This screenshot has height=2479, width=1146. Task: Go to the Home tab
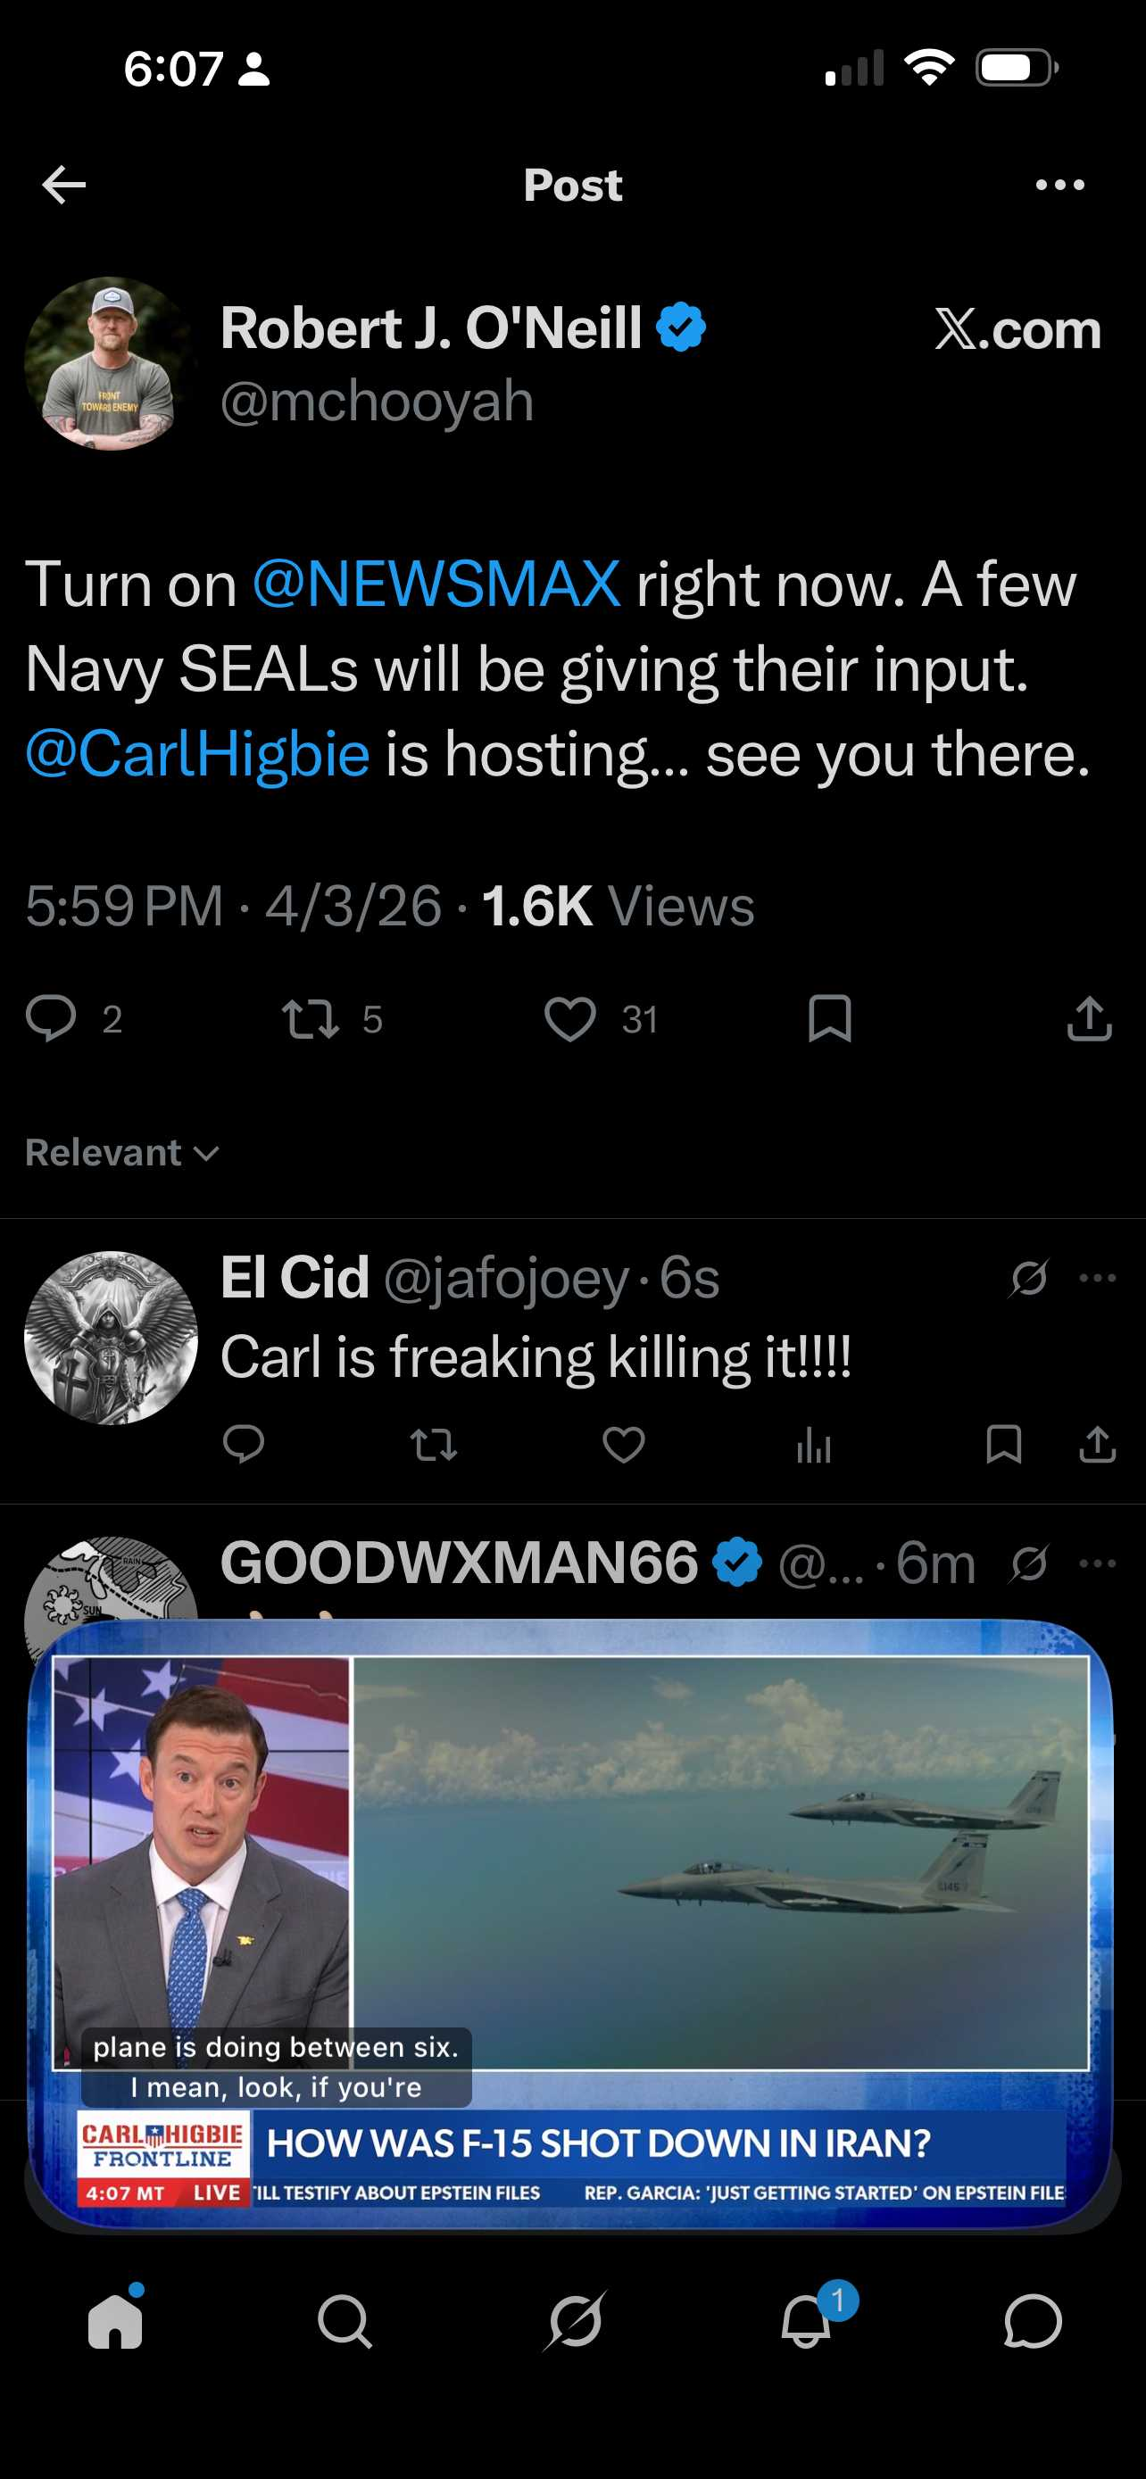coord(115,2321)
